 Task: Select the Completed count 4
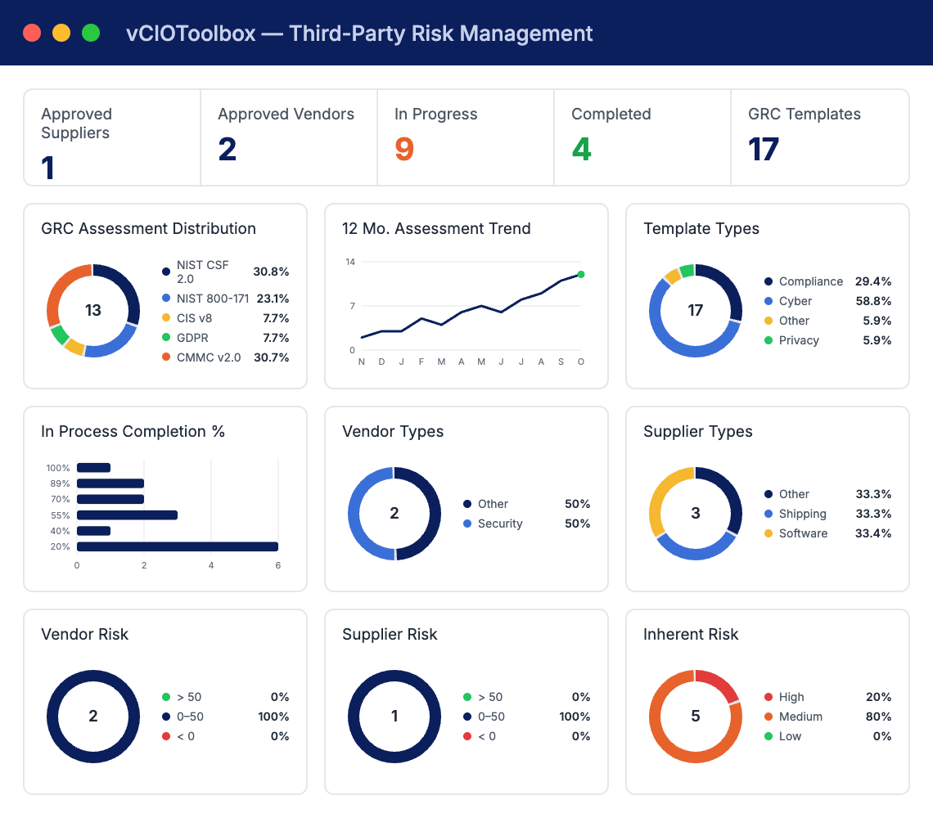click(581, 149)
